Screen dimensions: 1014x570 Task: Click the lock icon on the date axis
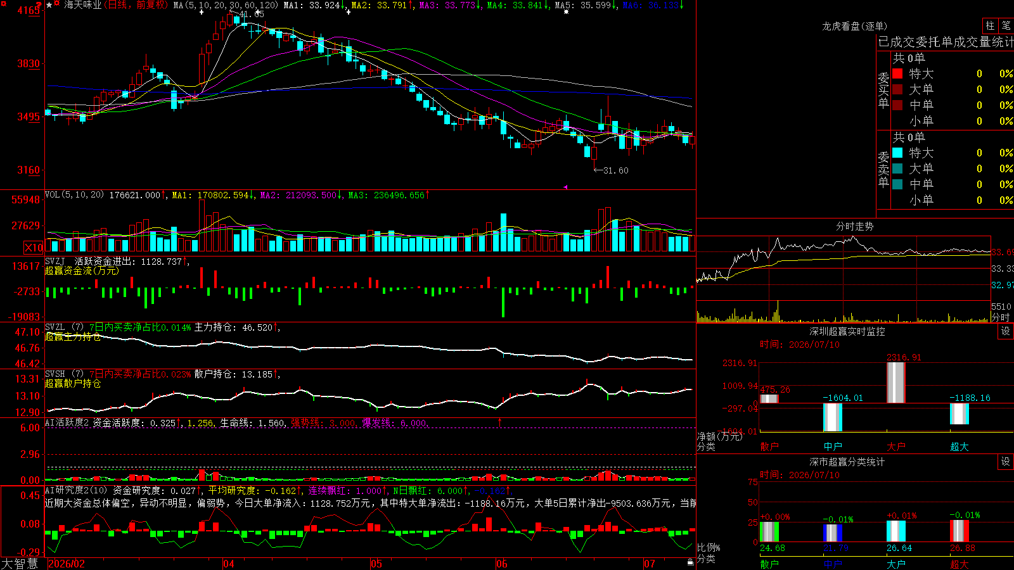click(690, 562)
